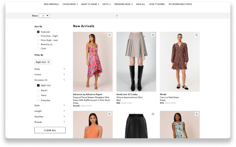Click the $24.50 price text
The image size is (236, 147).
[x=76, y=106]
